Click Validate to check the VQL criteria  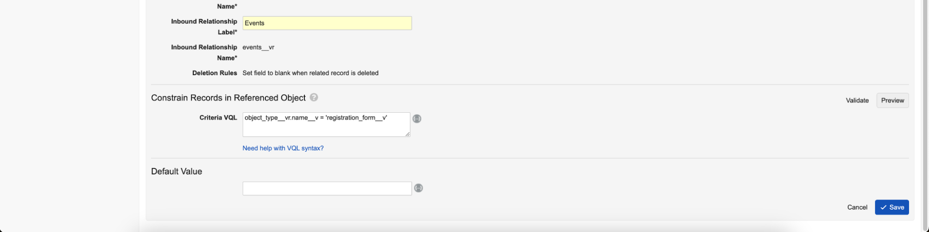pyautogui.click(x=857, y=100)
